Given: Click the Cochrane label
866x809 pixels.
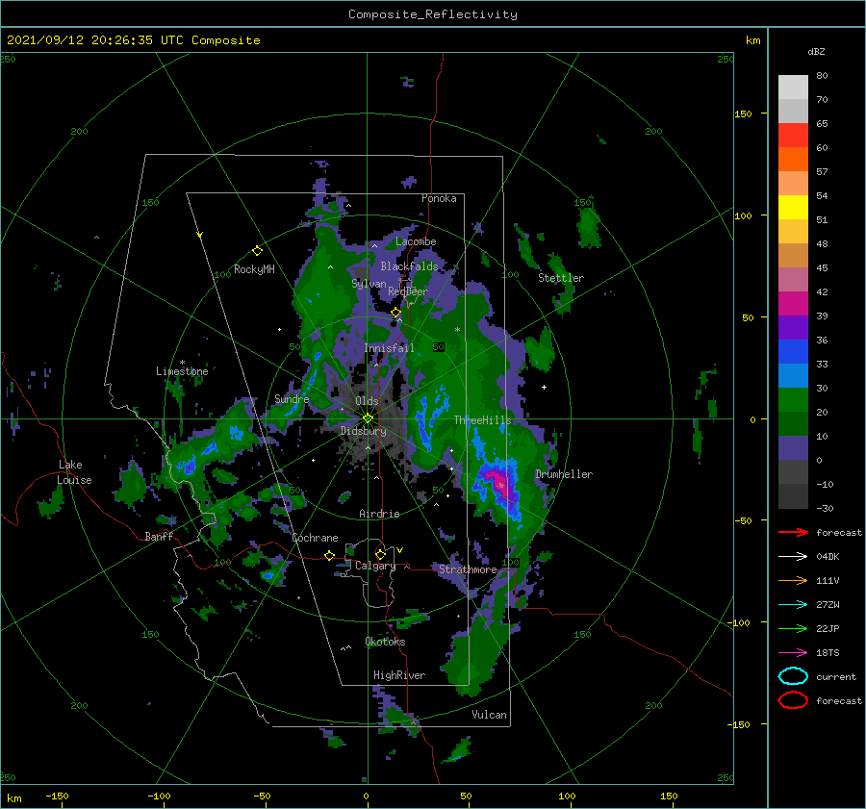Looking at the screenshot, I should click(x=315, y=538).
